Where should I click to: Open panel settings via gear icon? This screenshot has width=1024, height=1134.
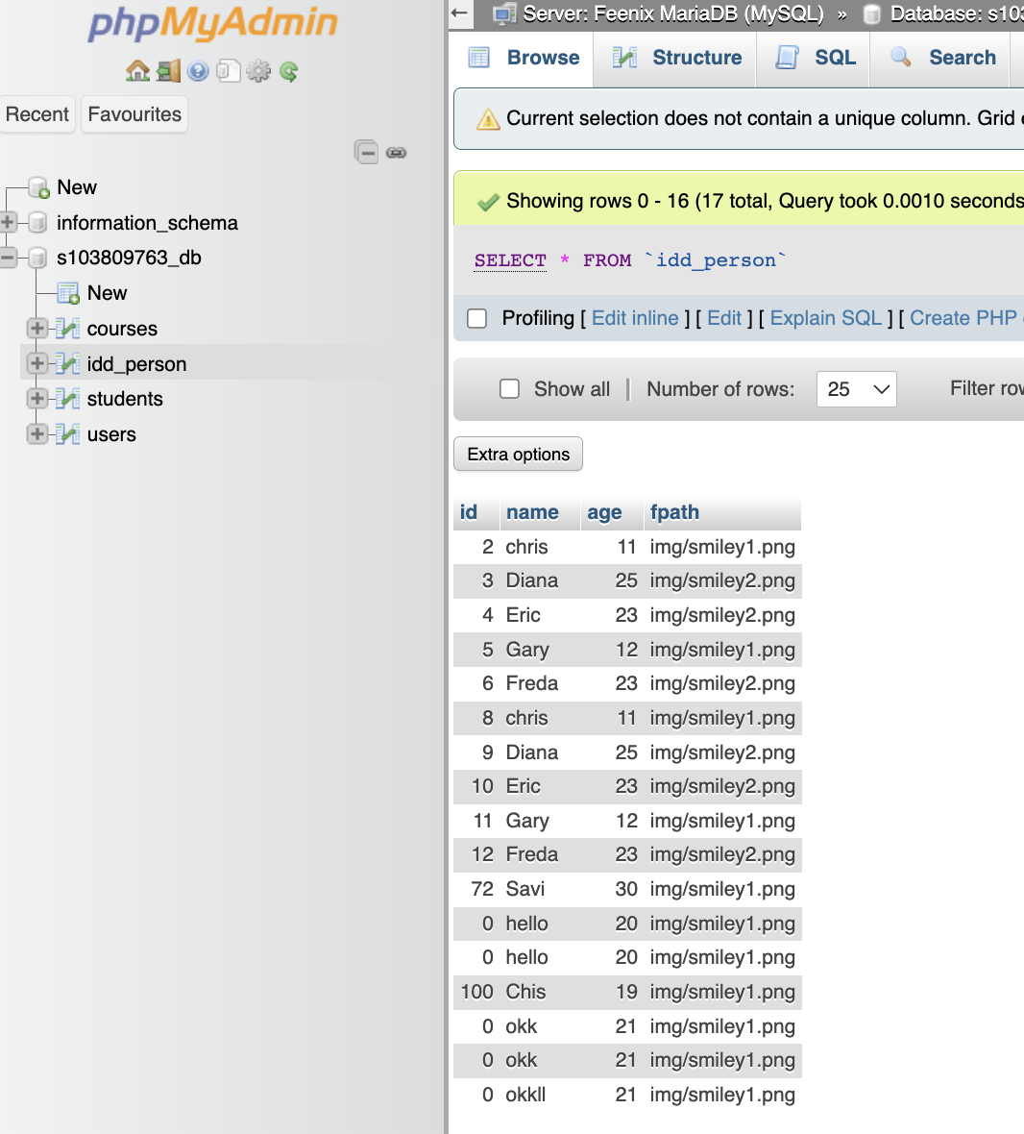click(x=258, y=71)
